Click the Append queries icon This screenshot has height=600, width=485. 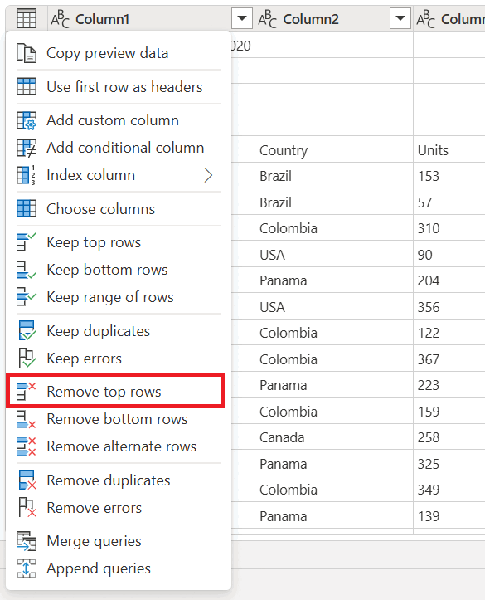pos(27,568)
